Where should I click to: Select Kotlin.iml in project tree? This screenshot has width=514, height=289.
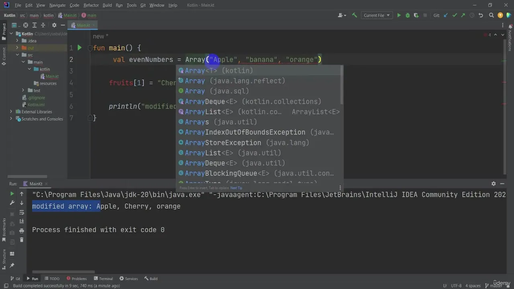click(33, 105)
